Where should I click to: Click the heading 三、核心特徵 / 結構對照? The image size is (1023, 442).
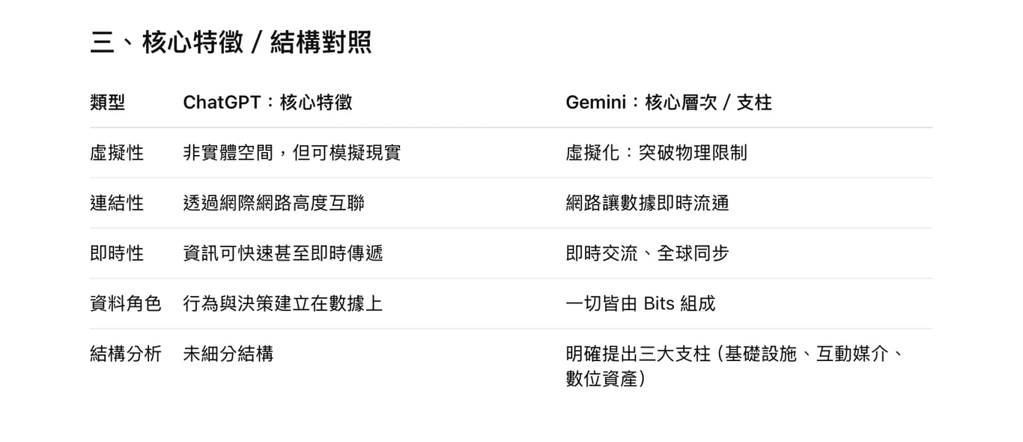pyautogui.click(x=231, y=43)
